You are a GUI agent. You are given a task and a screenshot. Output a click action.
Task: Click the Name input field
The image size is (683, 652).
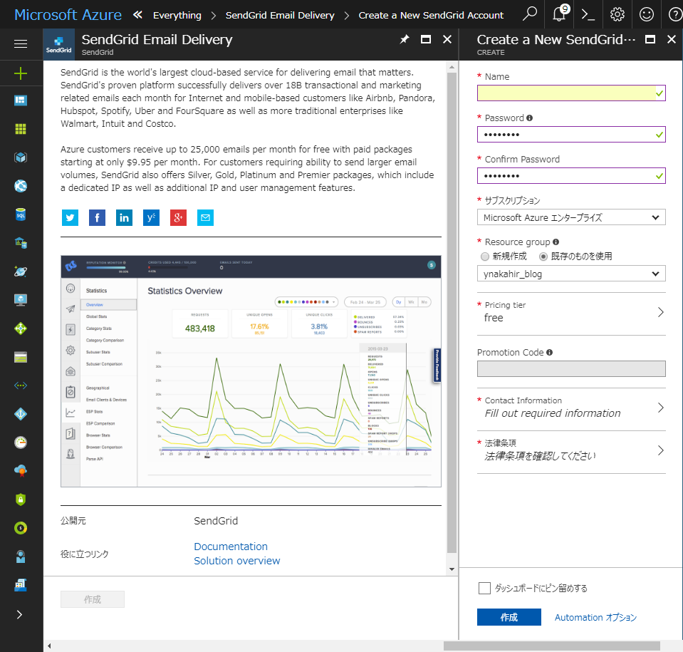pos(571,93)
